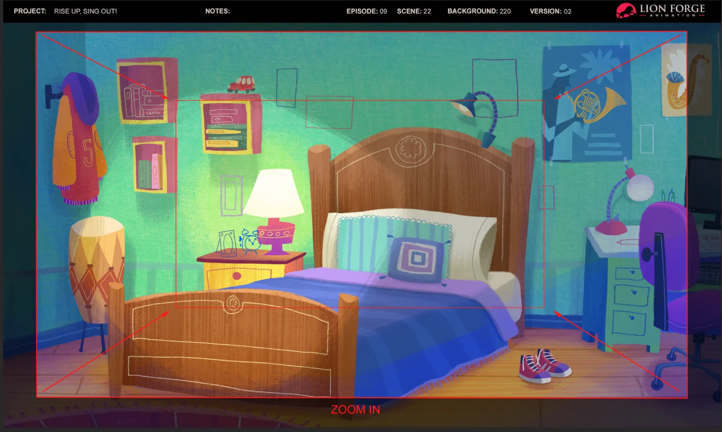Click the EPISODE: 09 text
This screenshot has height=432, width=722.
click(367, 11)
